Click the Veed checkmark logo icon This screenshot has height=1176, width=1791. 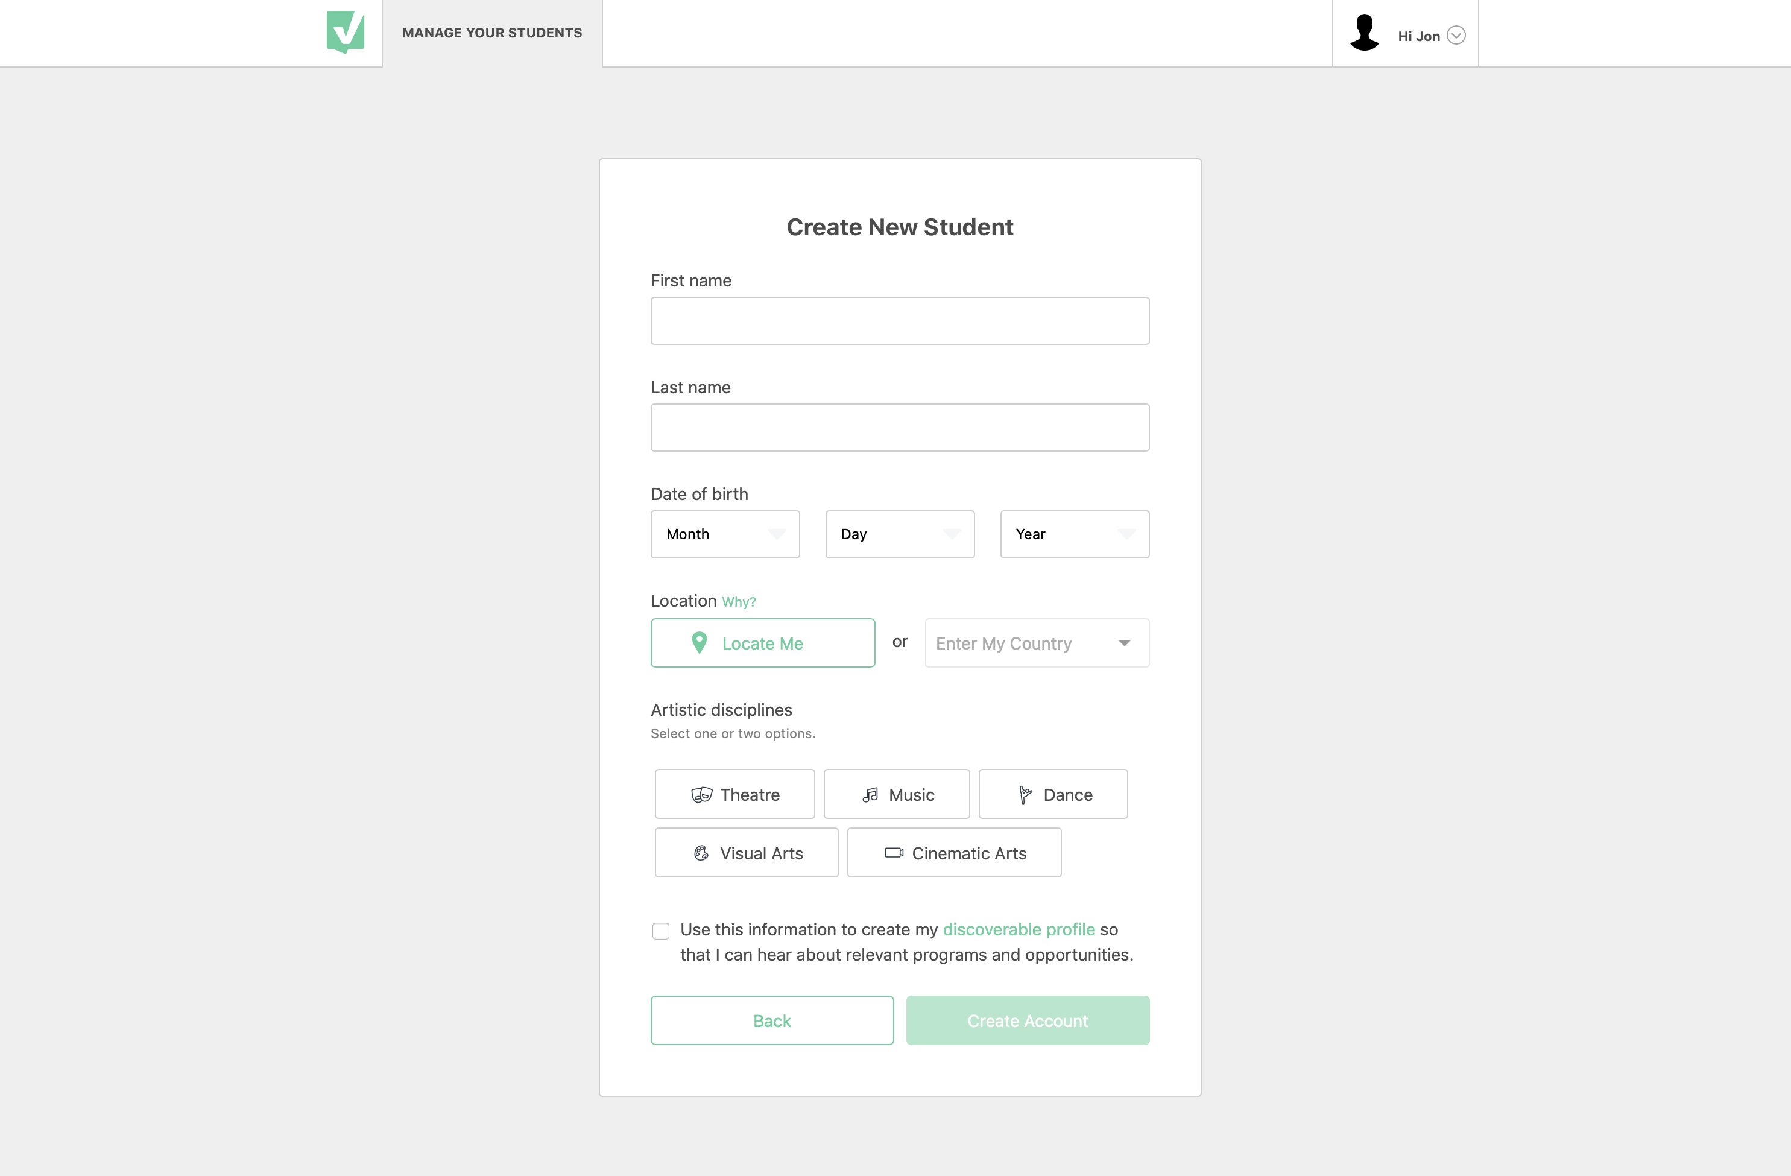(x=345, y=33)
